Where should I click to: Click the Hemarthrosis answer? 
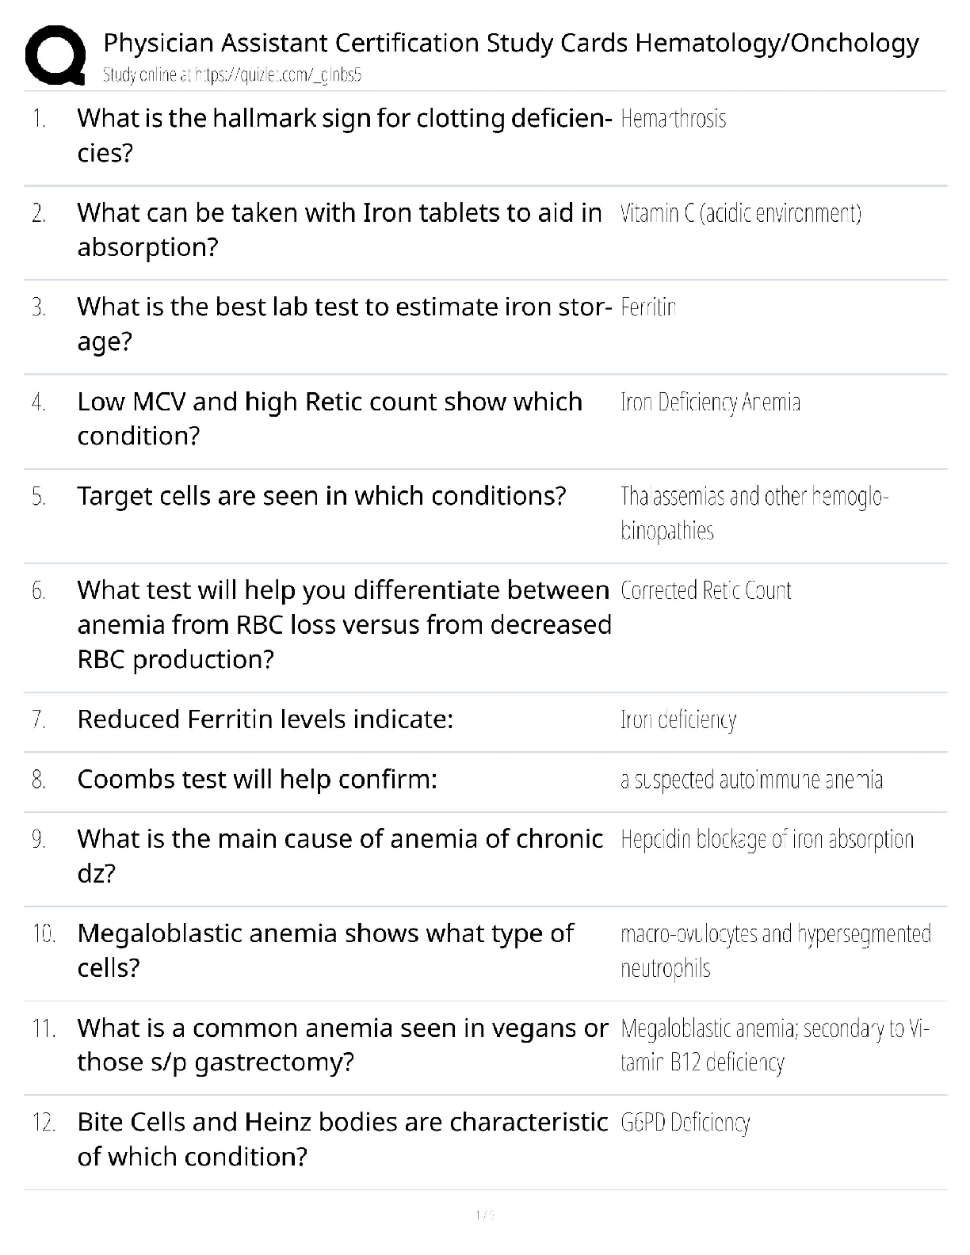[674, 119]
